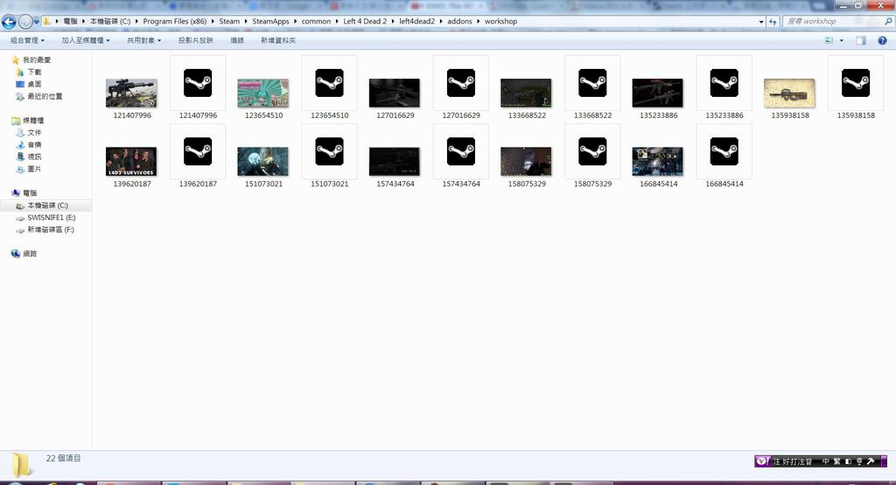This screenshot has height=485, width=896.
Task: Click the 燒錄 burn button
Action: click(x=237, y=40)
